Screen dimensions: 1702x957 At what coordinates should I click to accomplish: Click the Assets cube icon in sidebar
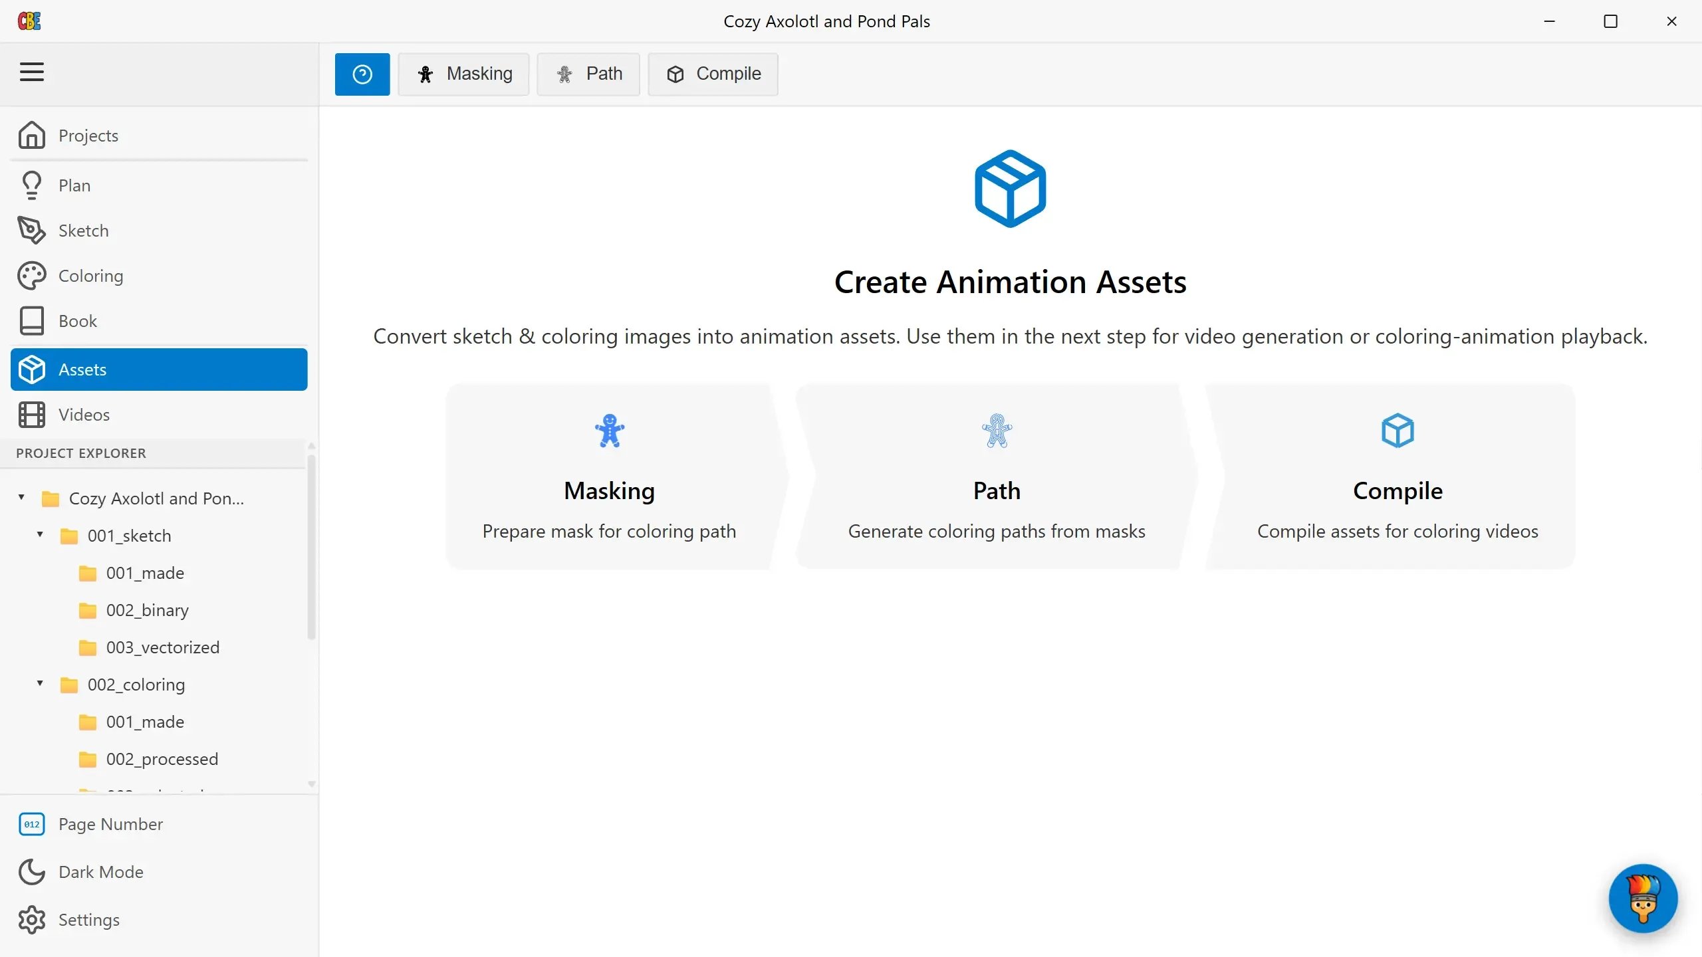click(x=32, y=370)
